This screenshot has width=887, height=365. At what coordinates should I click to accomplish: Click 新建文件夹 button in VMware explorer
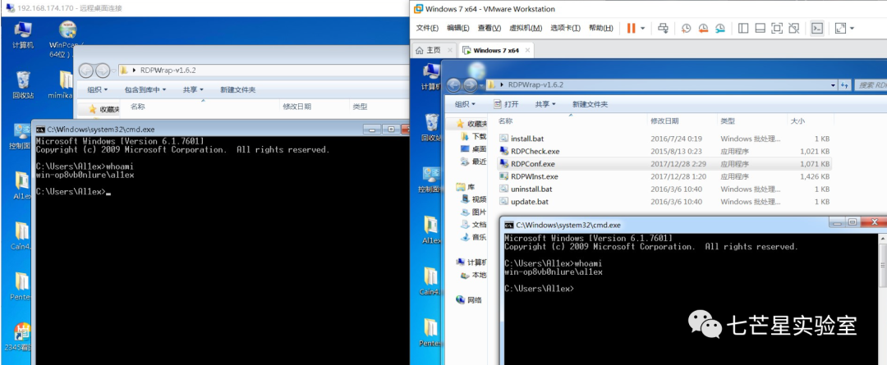590,104
